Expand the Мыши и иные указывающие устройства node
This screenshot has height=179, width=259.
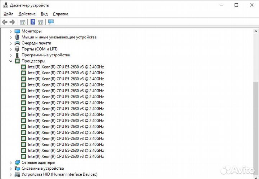click(11, 37)
